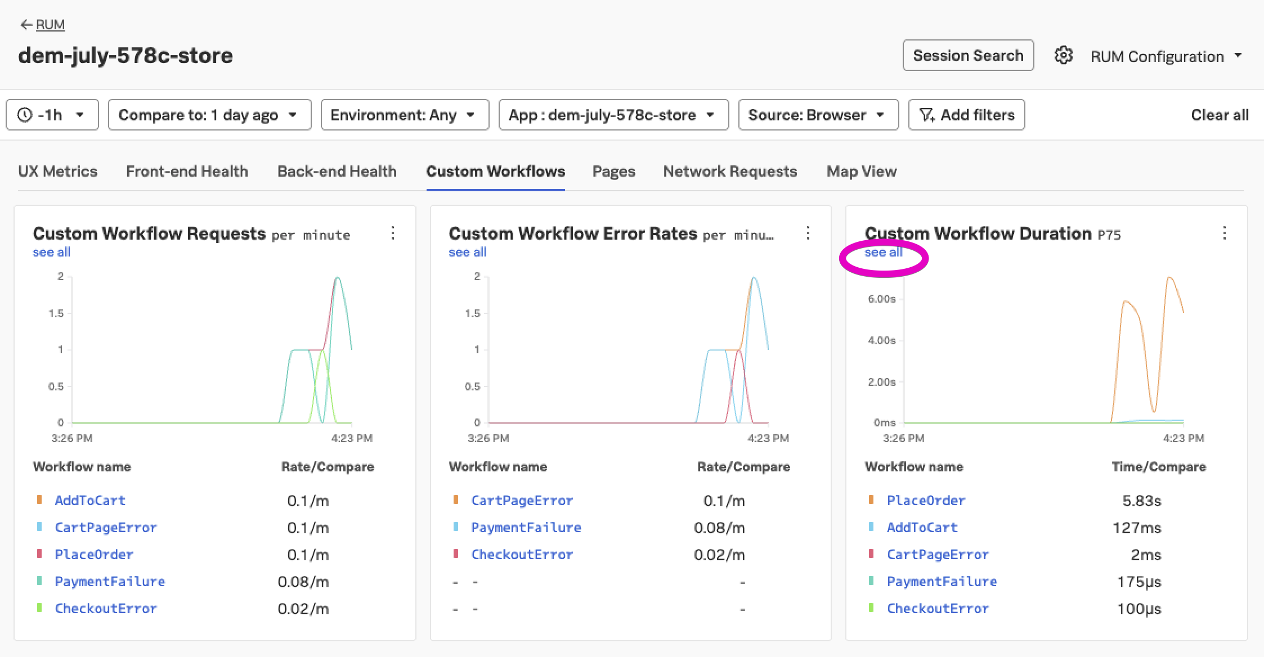The image size is (1264, 657).
Task: Open AddToCart in the Requests list
Action: pyautogui.click(x=90, y=500)
